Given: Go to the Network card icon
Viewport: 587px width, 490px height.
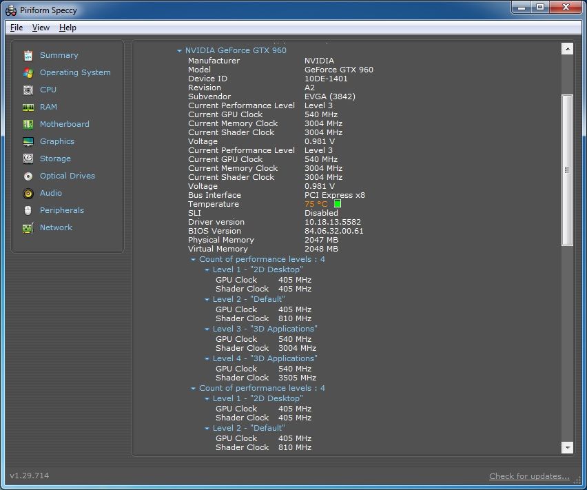Looking at the screenshot, I should (28, 227).
